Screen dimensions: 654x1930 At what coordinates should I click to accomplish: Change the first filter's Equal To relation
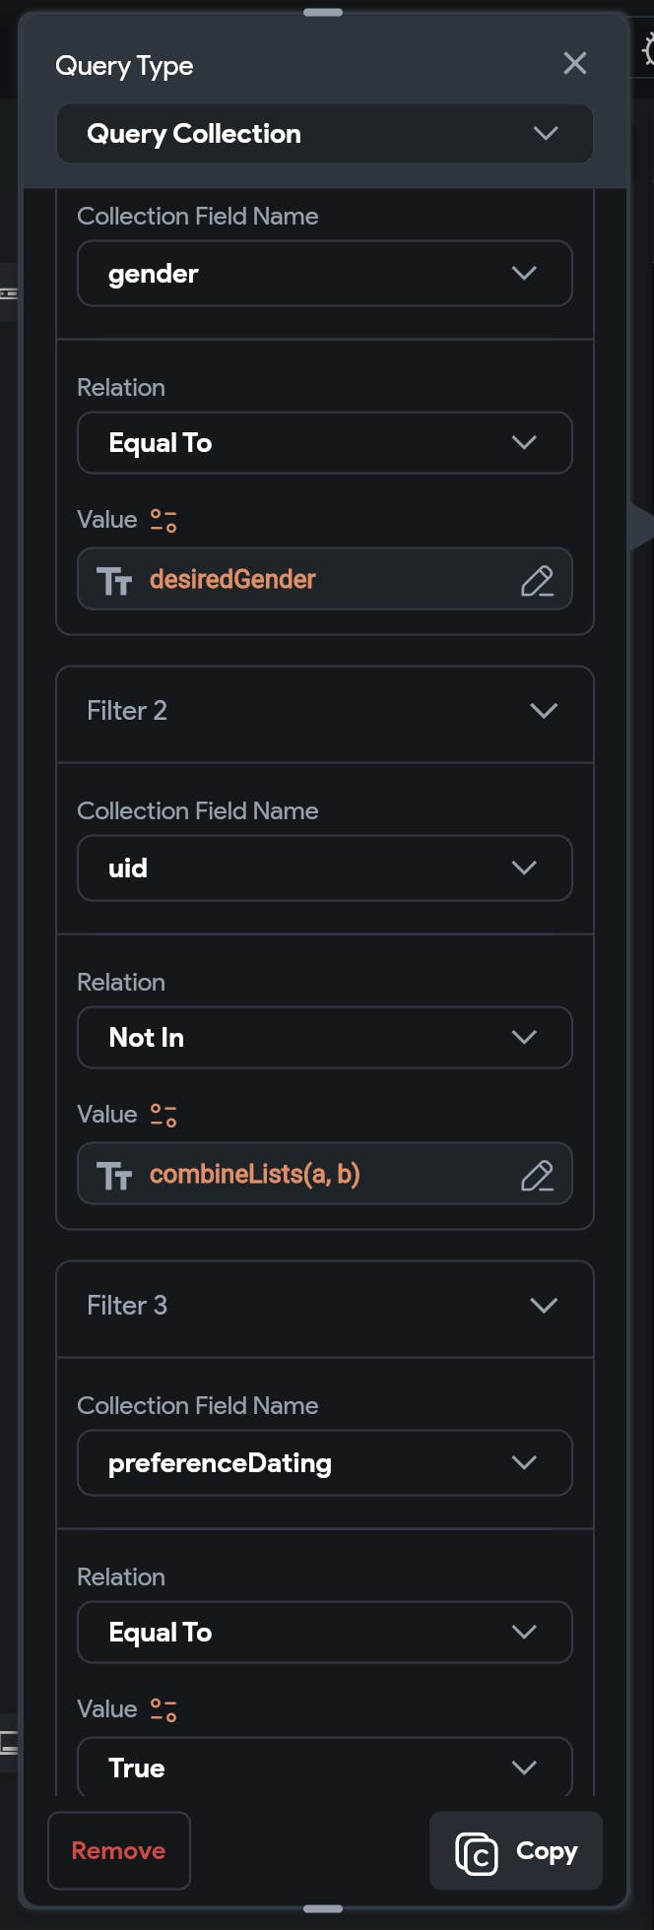coord(325,442)
